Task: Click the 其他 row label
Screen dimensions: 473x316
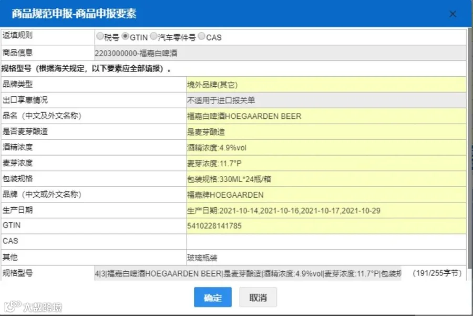Action: (10, 257)
